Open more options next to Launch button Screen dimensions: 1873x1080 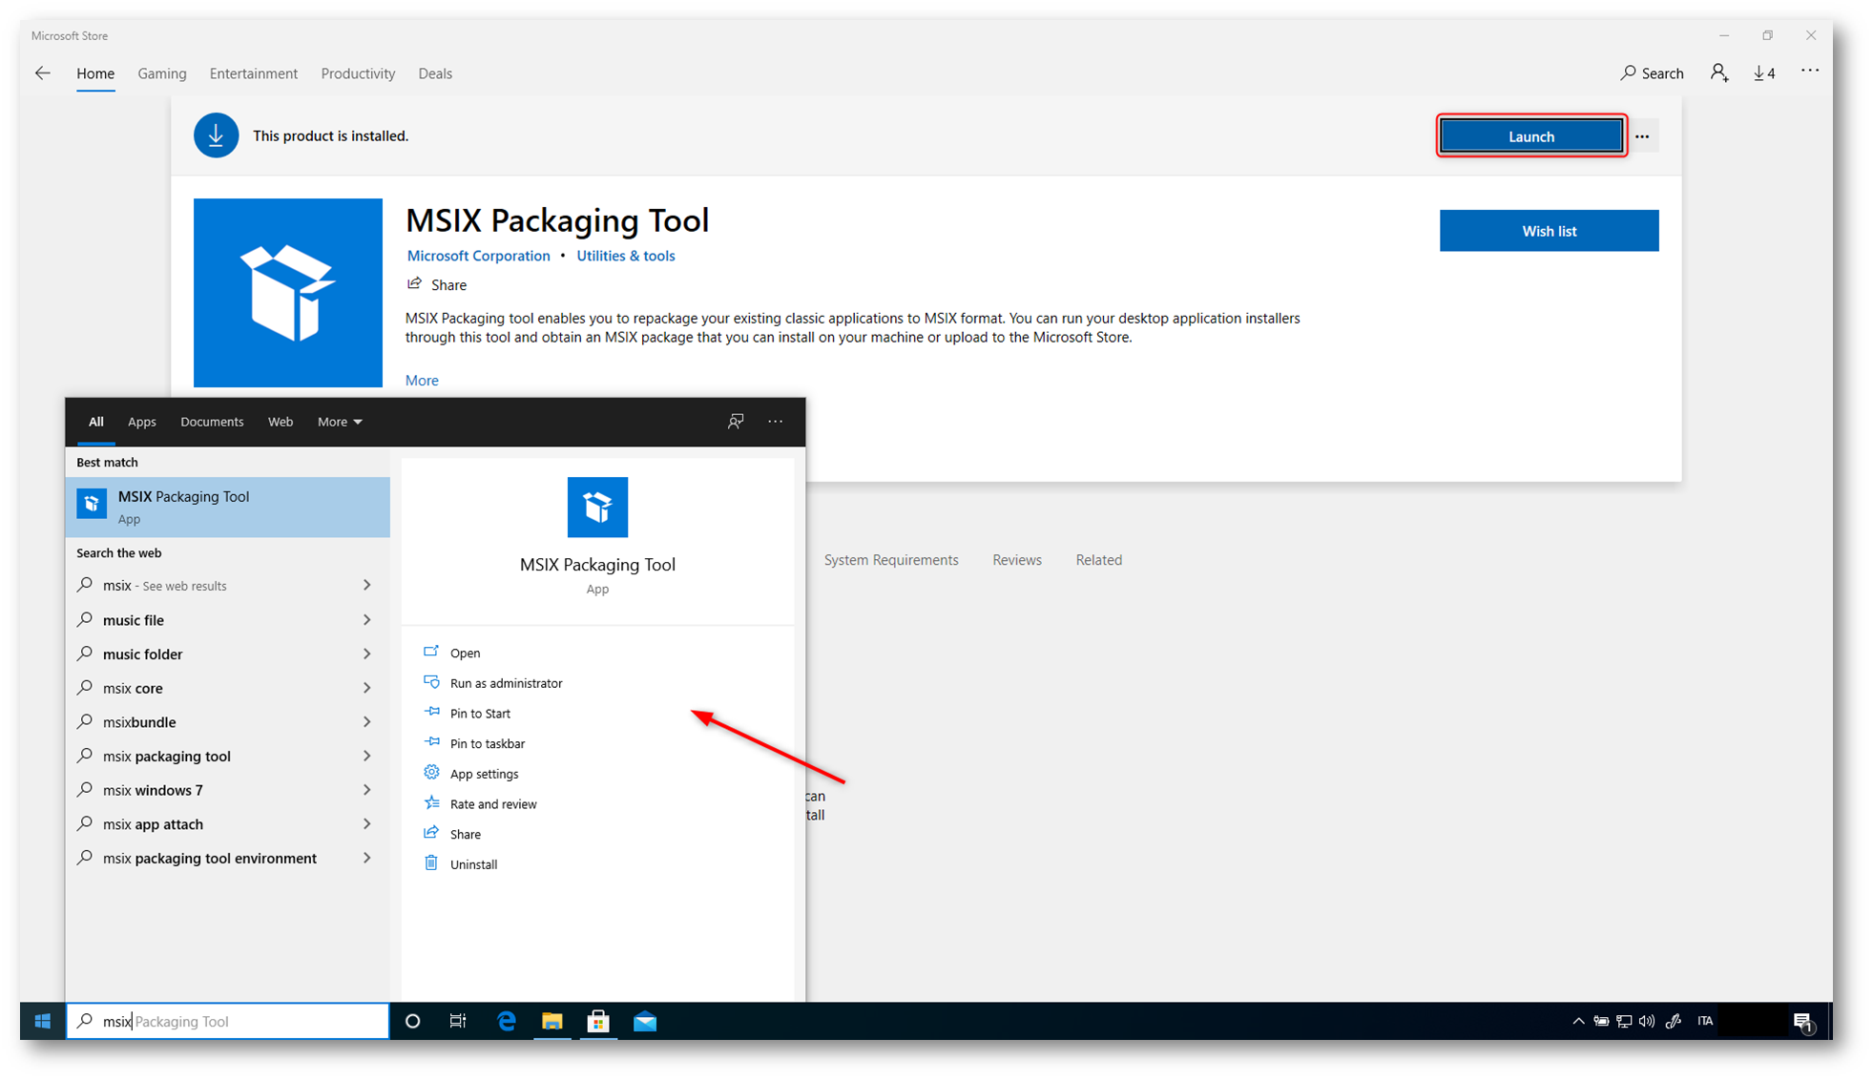(x=1642, y=136)
